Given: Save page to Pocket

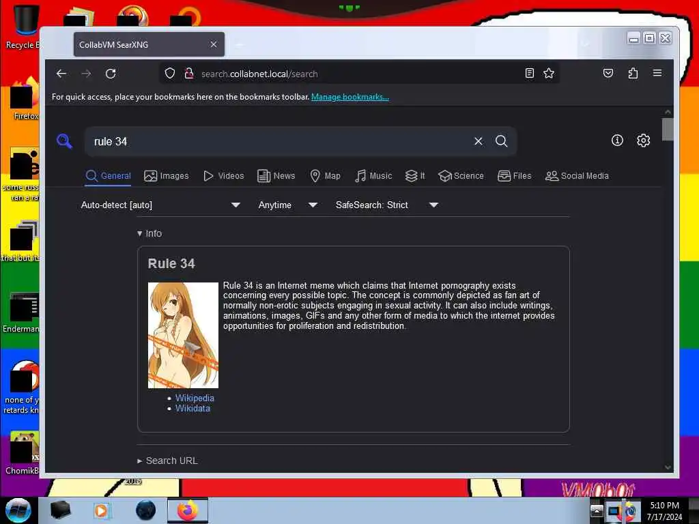Looking at the screenshot, I should click(608, 73).
